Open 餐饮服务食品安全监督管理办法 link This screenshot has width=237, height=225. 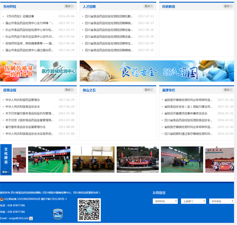pyautogui.click(x=25, y=127)
